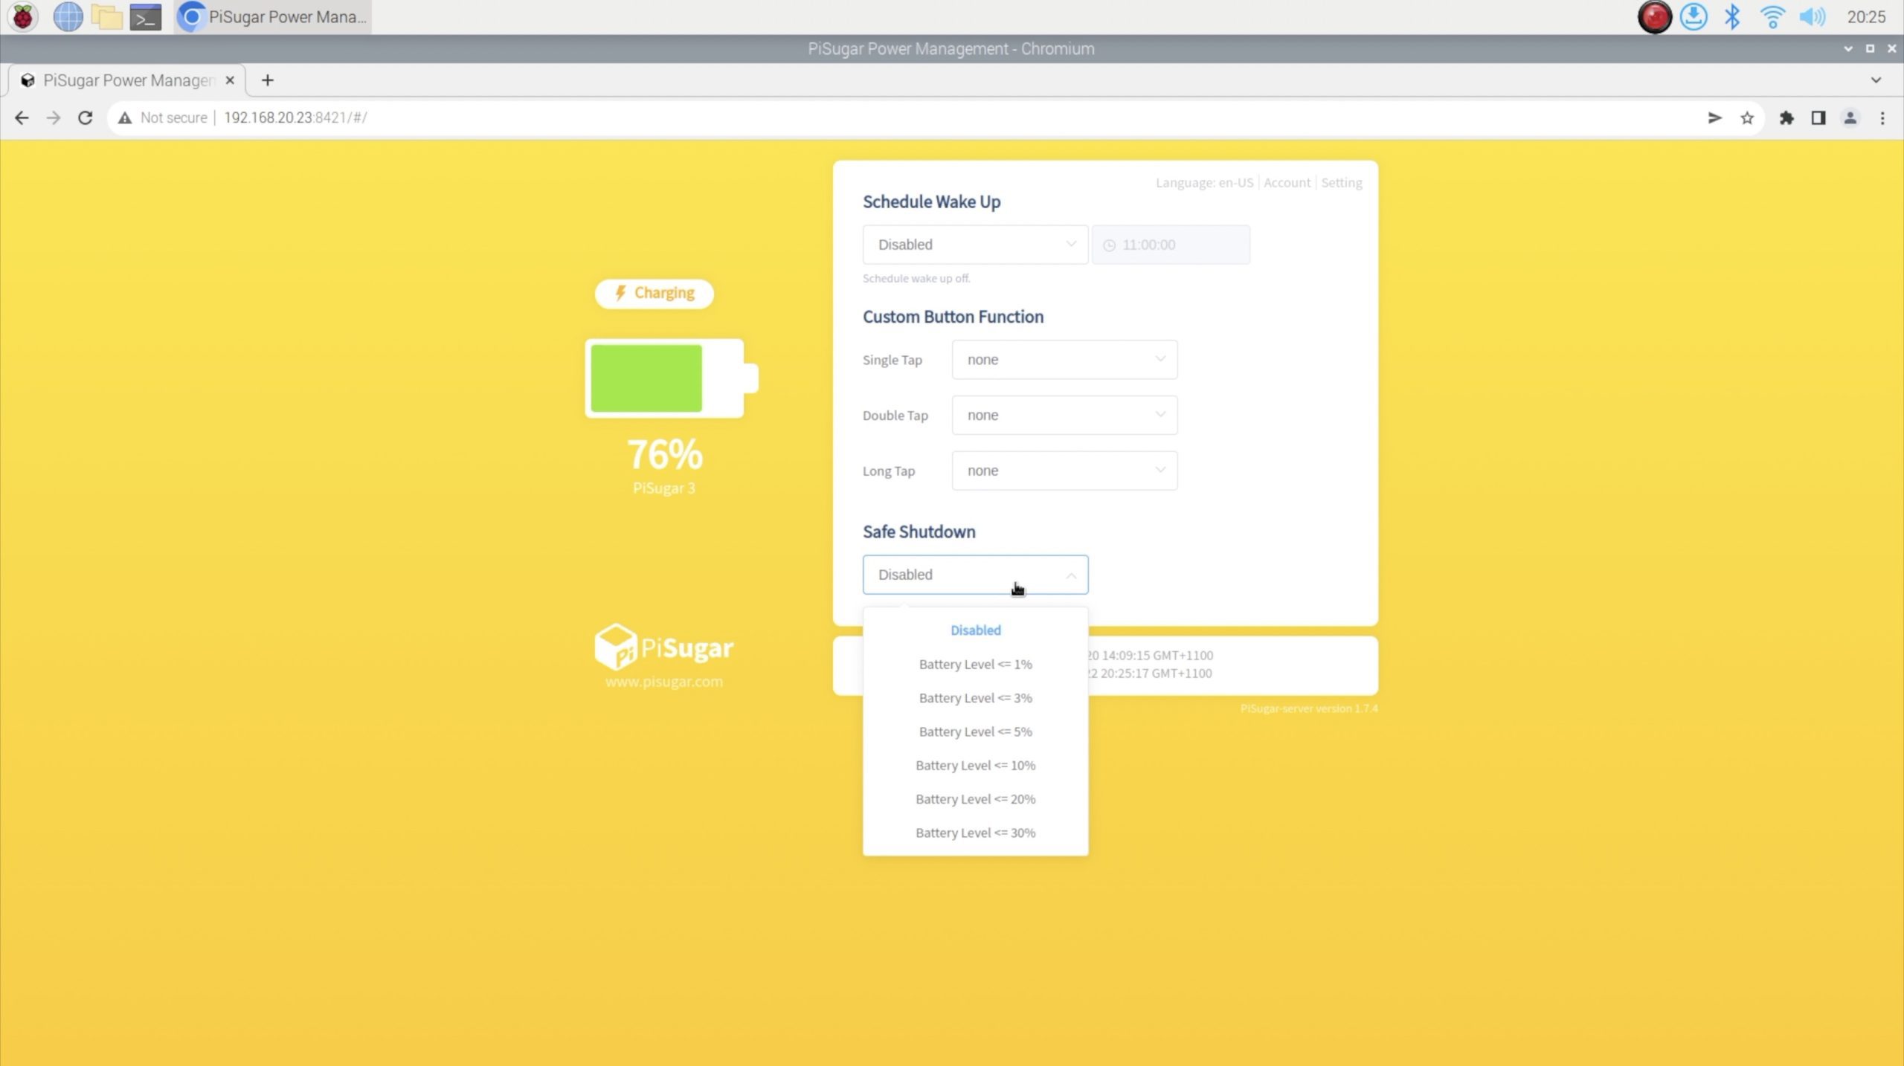
Task: Open the Wi-Fi network tray icon
Action: coord(1772,16)
